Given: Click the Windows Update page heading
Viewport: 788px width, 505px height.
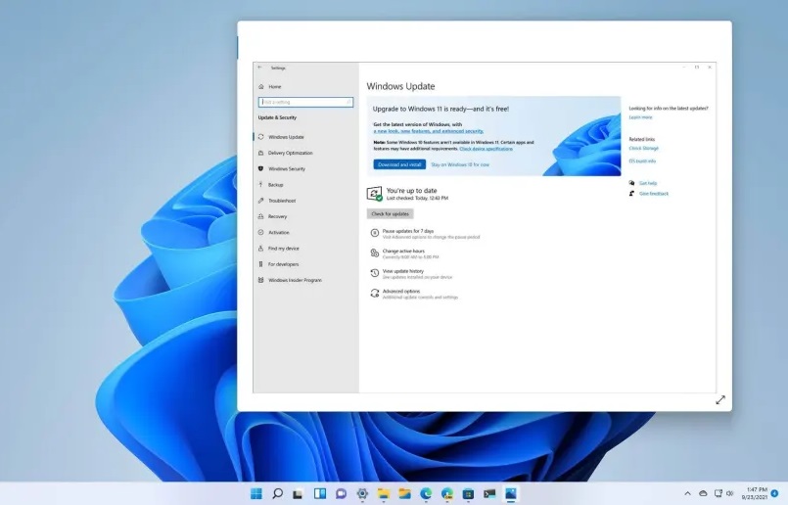Looking at the screenshot, I should pyautogui.click(x=400, y=86).
